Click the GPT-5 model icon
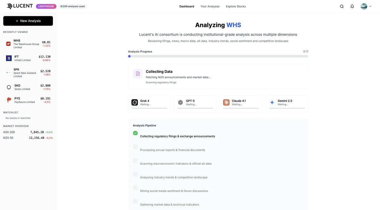 180,102
